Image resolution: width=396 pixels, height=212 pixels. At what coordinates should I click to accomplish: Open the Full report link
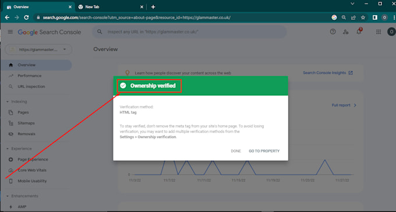[341, 105]
